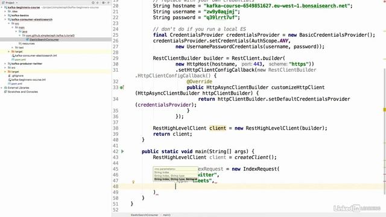Select the .gitignore file

[17, 75]
